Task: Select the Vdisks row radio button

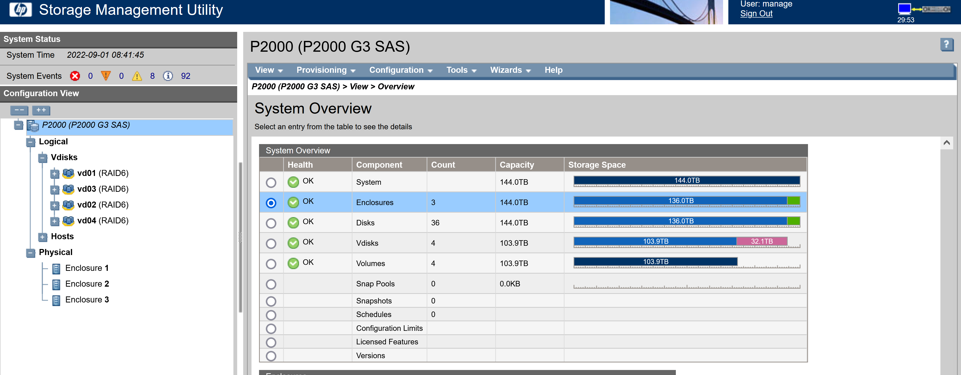Action: point(271,244)
